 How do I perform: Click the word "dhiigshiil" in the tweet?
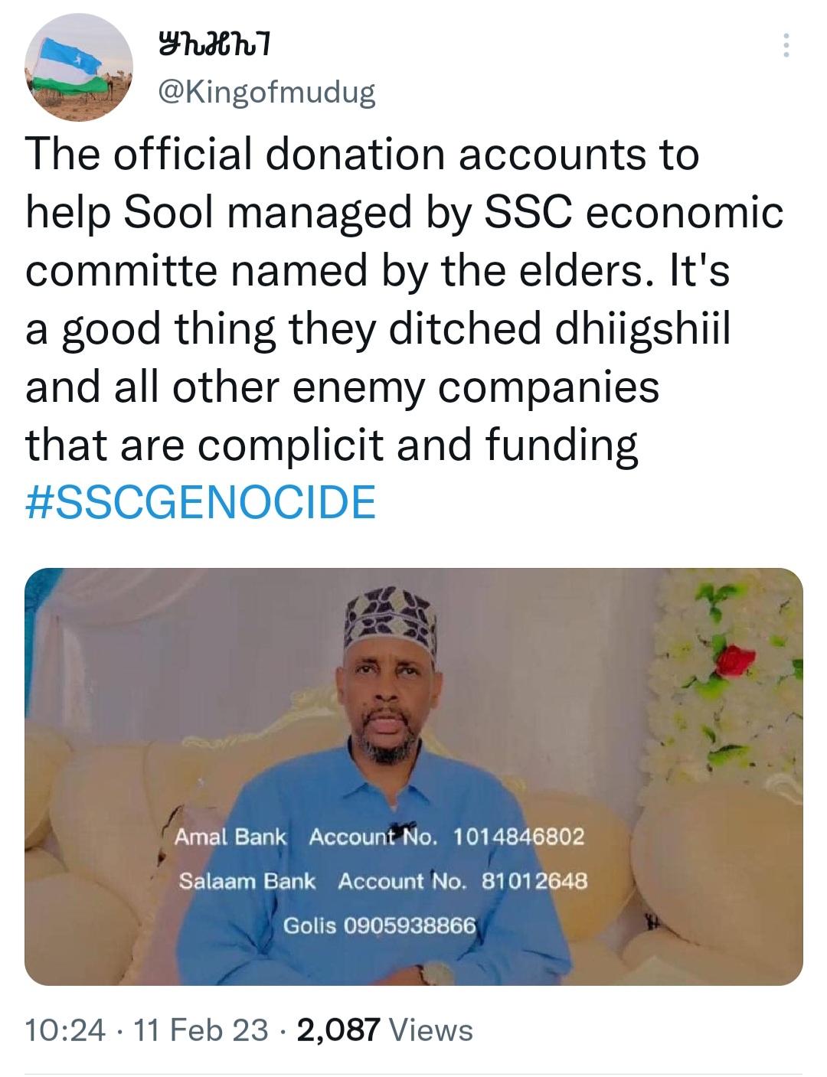tap(642, 329)
